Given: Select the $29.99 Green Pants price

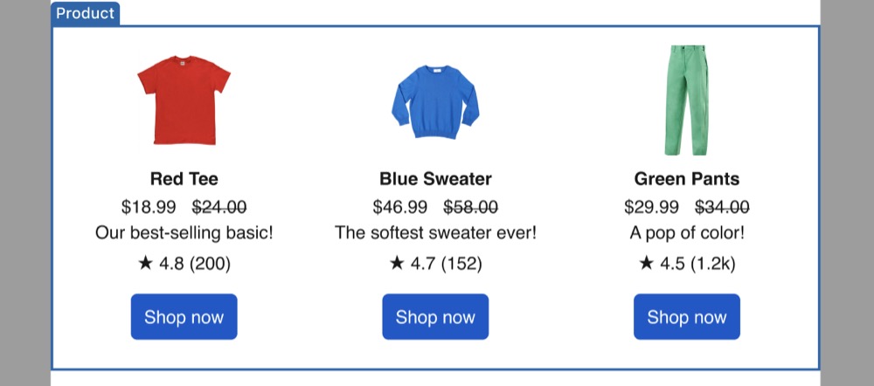Looking at the screenshot, I should pos(651,207).
